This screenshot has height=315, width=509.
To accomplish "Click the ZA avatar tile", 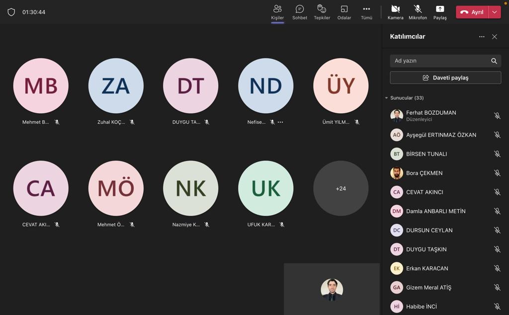I will tap(116, 85).
